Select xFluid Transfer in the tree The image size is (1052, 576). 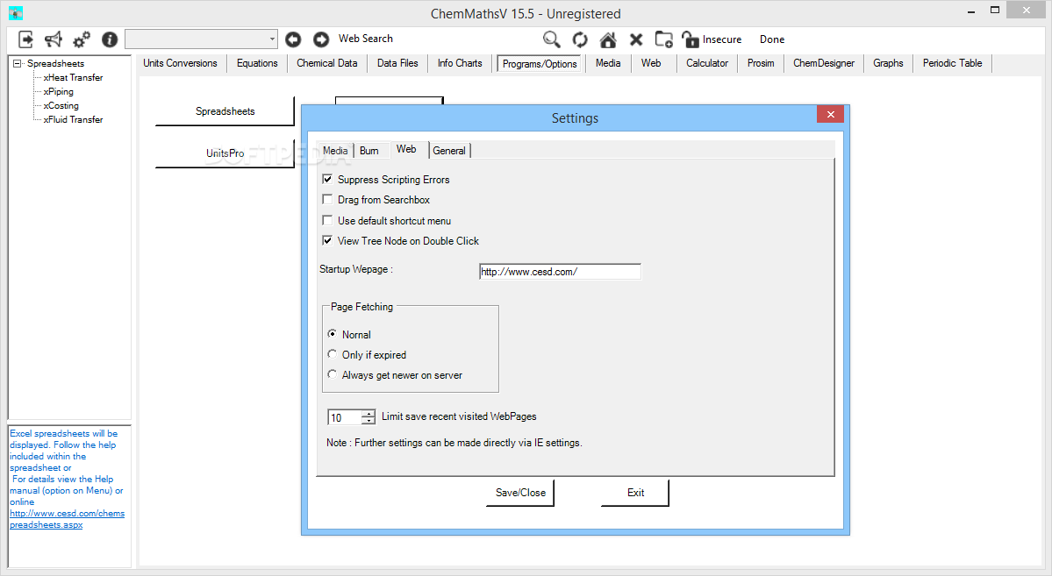[x=73, y=120]
